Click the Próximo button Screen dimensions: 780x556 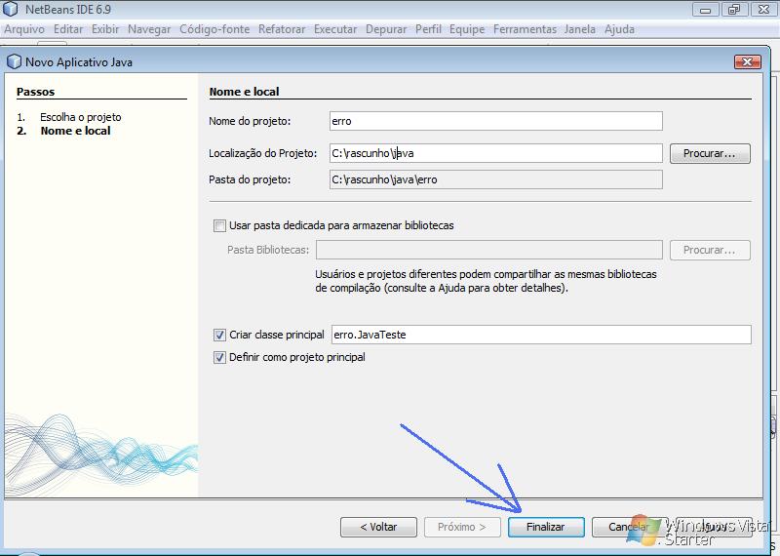point(462,527)
